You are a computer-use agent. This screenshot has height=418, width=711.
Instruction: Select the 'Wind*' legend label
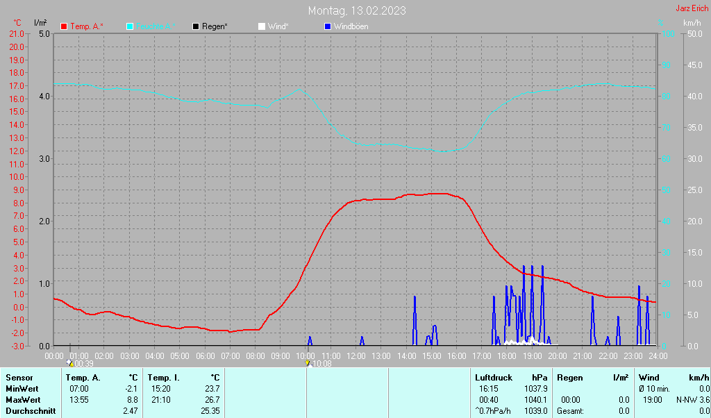pos(278,27)
